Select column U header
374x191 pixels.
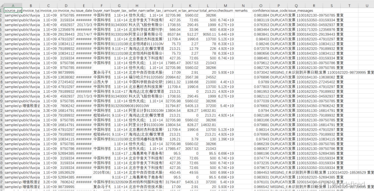click(366, 6)
